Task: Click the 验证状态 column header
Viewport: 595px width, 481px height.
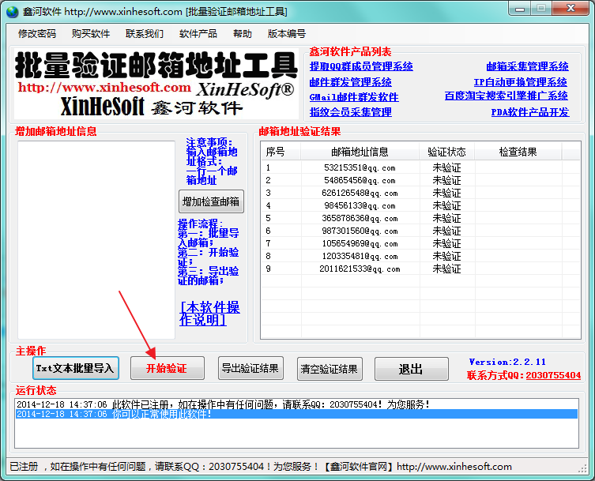Action: pyautogui.click(x=446, y=152)
